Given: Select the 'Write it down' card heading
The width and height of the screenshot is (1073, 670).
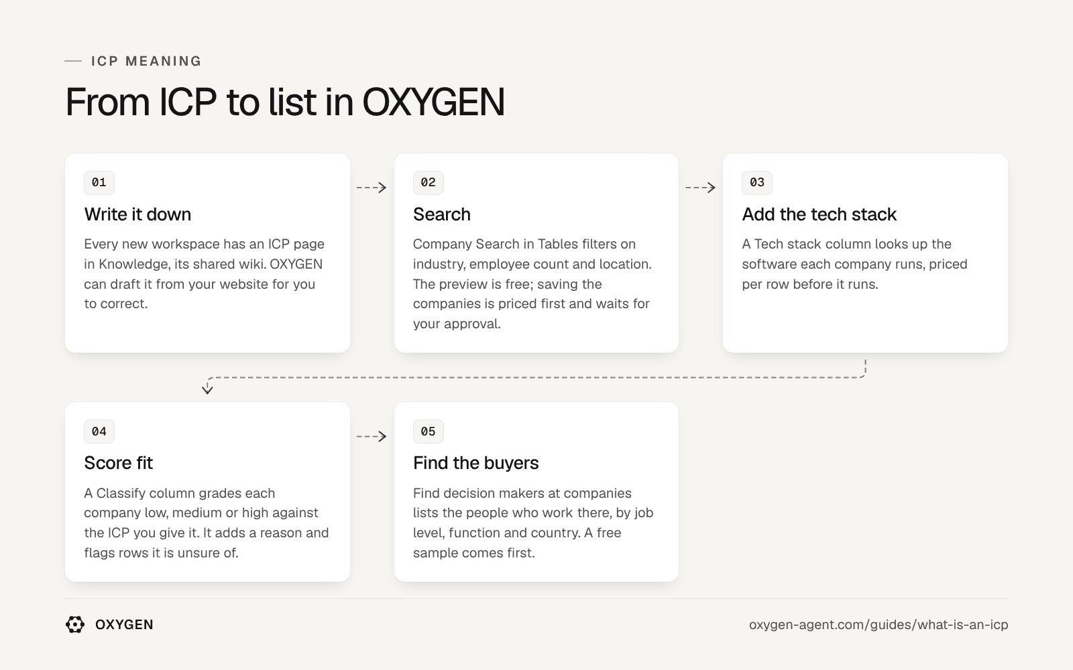Looking at the screenshot, I should (x=137, y=214).
